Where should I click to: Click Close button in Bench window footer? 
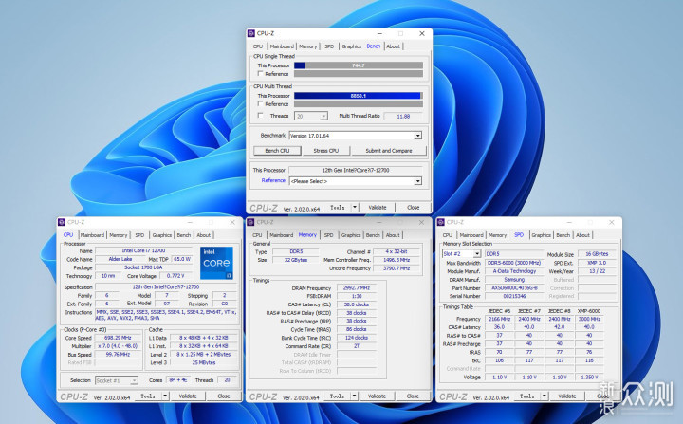tap(414, 208)
